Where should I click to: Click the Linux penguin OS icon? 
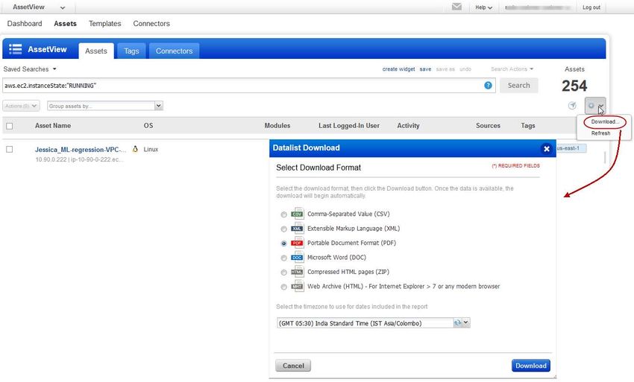[135, 149]
